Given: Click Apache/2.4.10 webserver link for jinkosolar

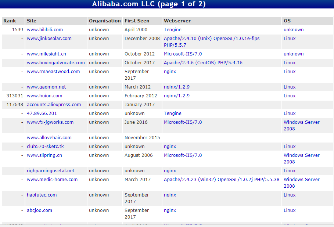Looking at the screenshot, I should (212, 42).
